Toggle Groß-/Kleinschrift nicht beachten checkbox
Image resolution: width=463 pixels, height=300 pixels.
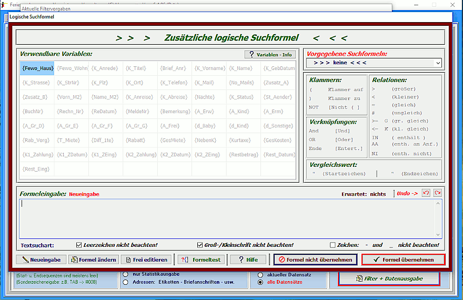pyautogui.click(x=200, y=245)
